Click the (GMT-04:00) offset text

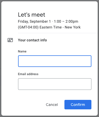[28, 27]
